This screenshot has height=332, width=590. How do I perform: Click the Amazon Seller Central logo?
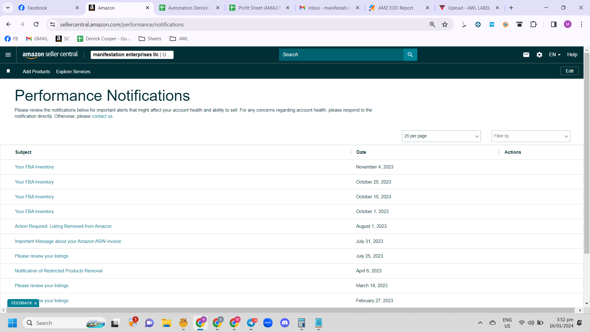(x=50, y=55)
